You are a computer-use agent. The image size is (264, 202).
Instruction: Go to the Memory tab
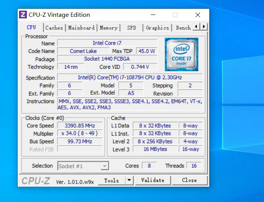[108, 28]
